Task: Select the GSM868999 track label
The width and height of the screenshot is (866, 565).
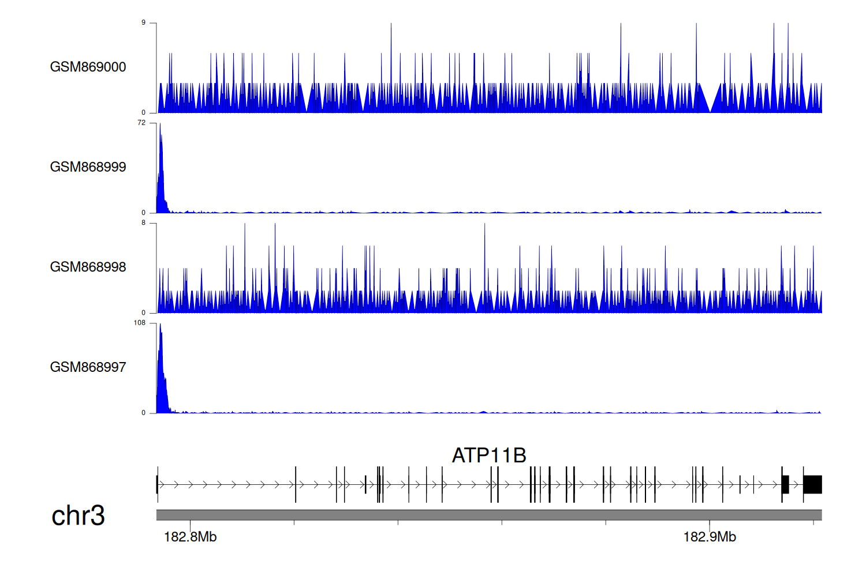Action: pyautogui.click(x=88, y=167)
